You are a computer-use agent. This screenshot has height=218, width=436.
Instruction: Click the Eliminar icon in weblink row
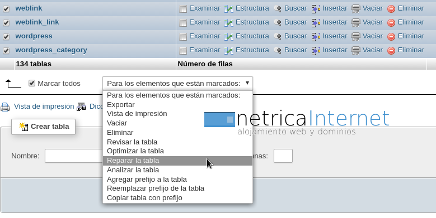391,9
